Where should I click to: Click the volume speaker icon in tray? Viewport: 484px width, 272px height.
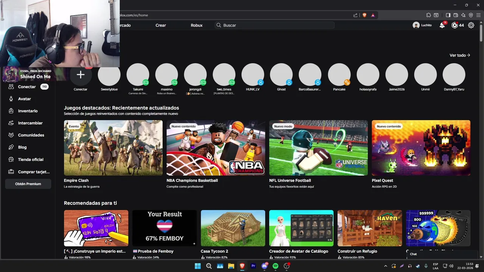[x=452, y=266]
